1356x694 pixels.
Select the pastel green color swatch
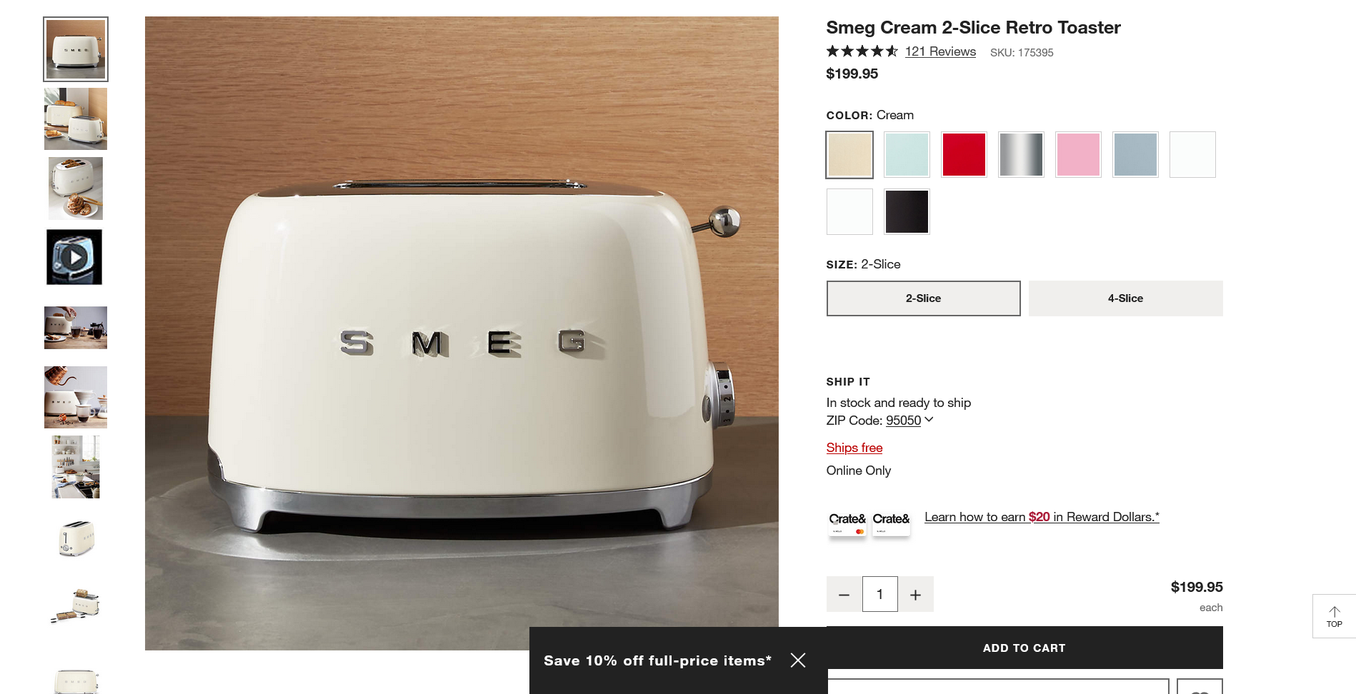tap(907, 154)
